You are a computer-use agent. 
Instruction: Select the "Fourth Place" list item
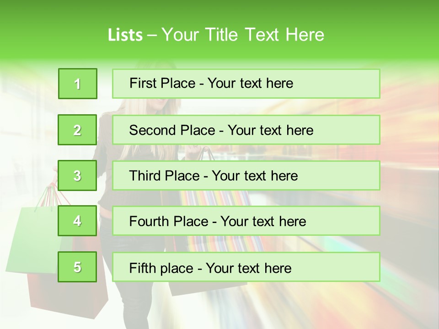click(x=246, y=221)
